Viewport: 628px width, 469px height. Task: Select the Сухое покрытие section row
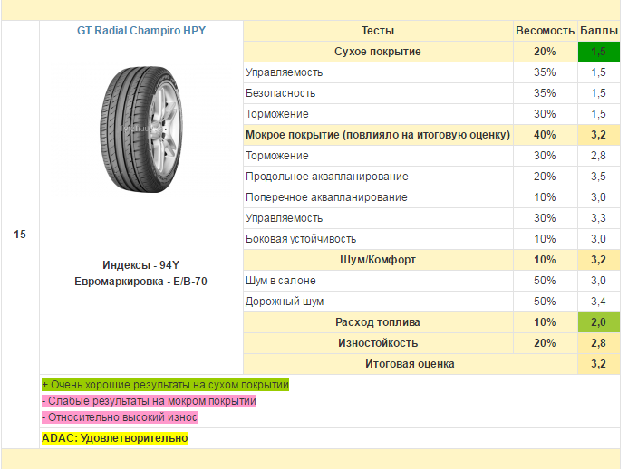(431, 52)
